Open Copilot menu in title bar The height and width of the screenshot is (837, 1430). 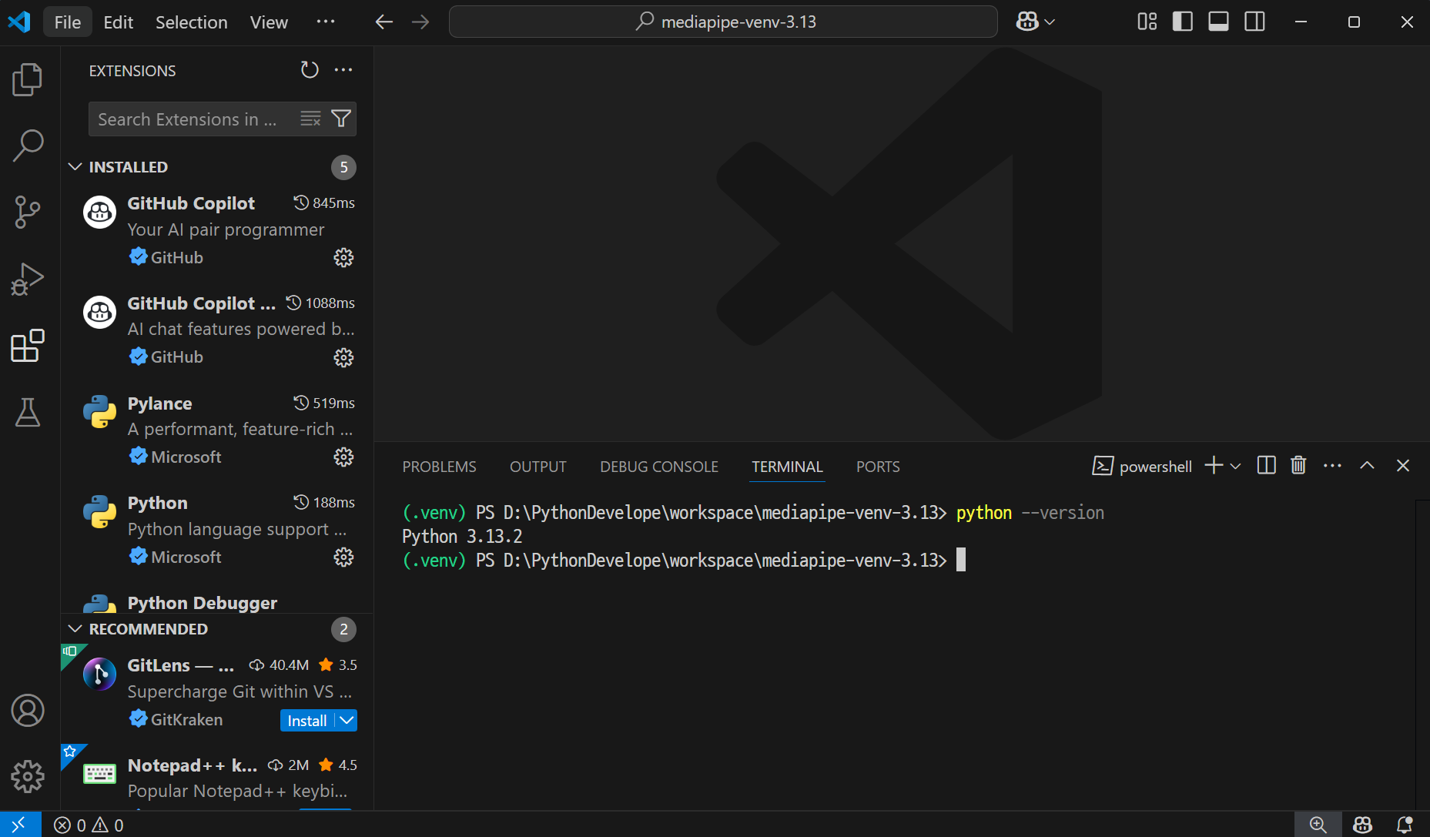point(1035,22)
